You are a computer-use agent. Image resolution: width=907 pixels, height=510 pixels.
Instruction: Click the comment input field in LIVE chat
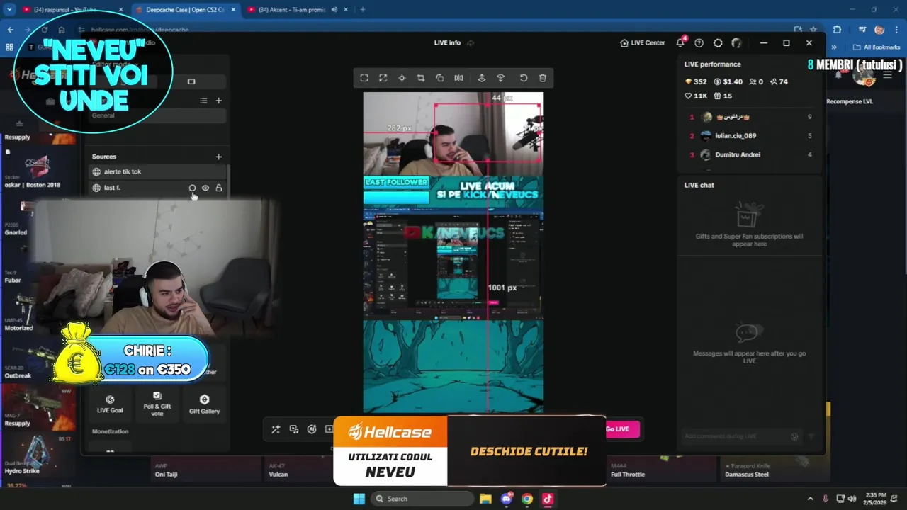coord(737,436)
